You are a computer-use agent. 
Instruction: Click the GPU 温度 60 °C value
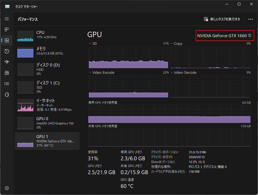(127, 186)
